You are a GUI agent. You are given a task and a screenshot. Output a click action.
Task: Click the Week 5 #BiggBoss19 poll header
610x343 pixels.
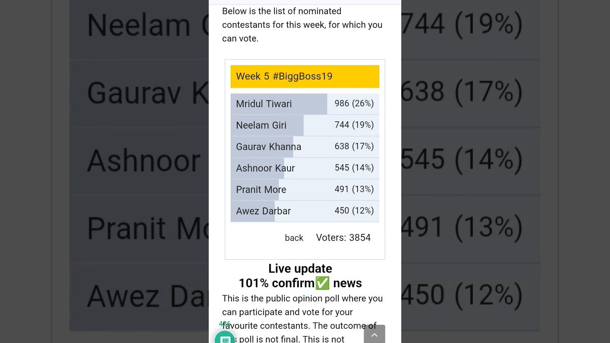(x=305, y=77)
